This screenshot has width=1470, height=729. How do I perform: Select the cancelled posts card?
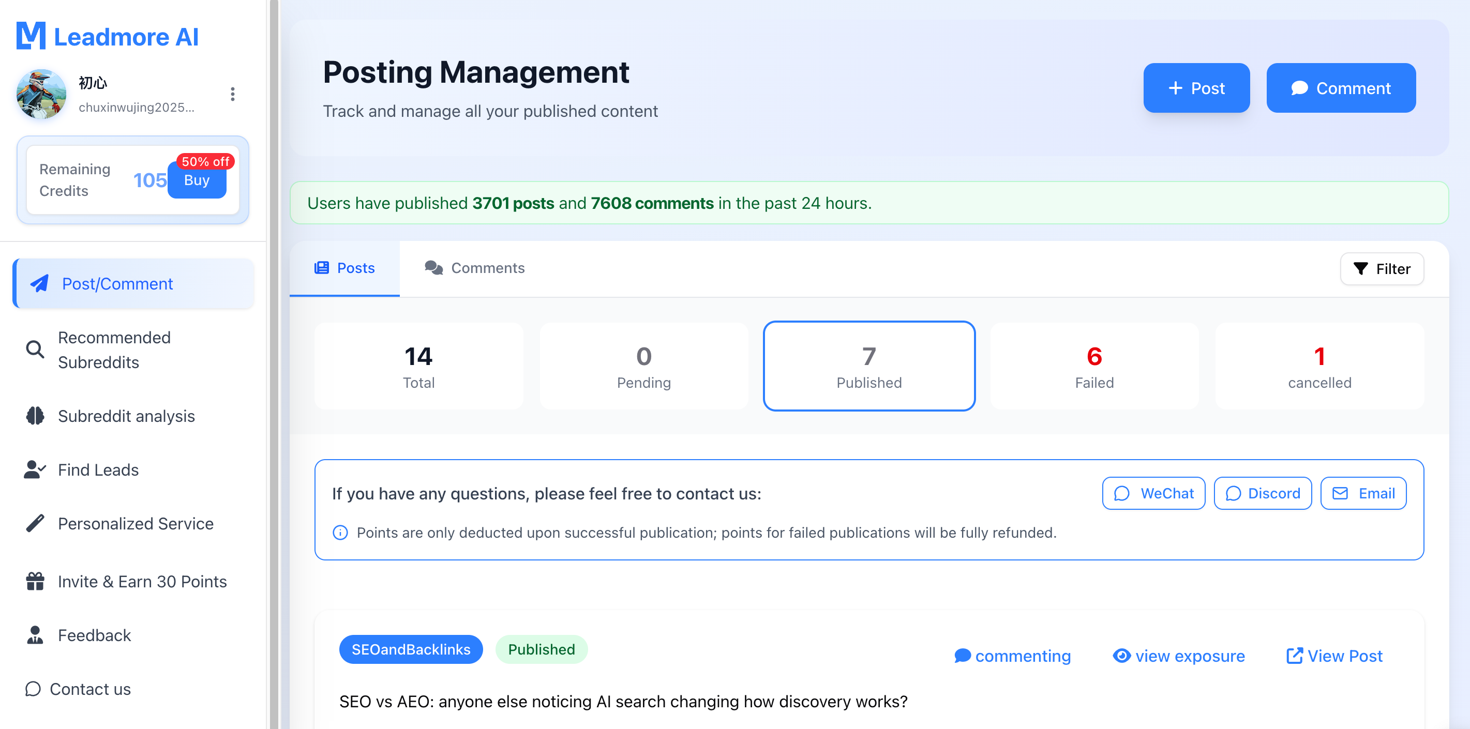(x=1319, y=366)
